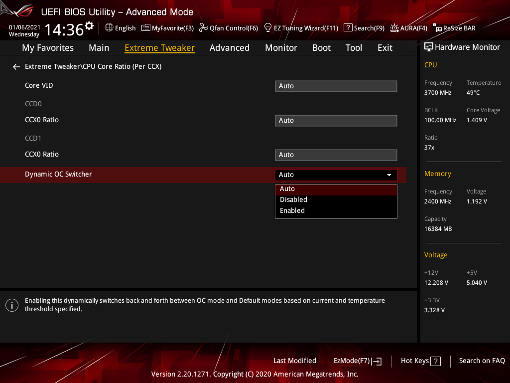The width and height of the screenshot is (510, 383).
Task: Open AURA(F4) lighting icon
Action: (x=394, y=28)
